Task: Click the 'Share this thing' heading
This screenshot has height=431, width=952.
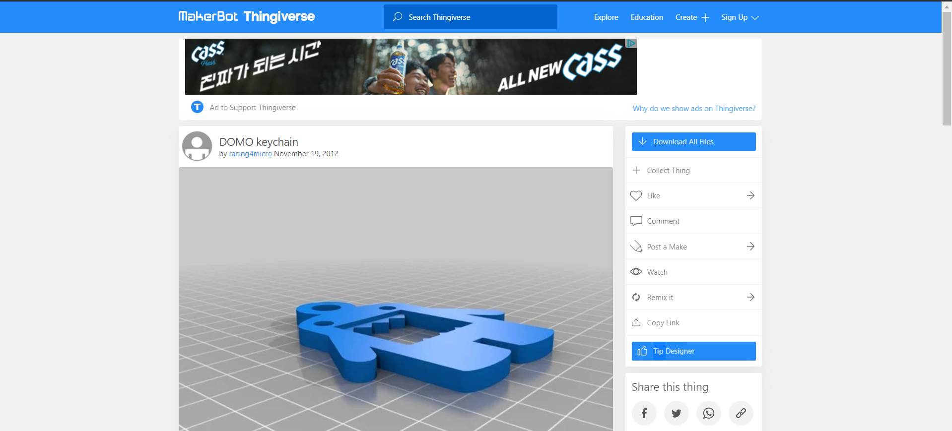Action: click(670, 387)
